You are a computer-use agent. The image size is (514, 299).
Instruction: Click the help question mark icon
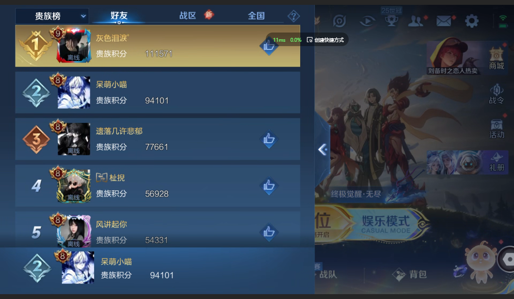[x=293, y=16]
